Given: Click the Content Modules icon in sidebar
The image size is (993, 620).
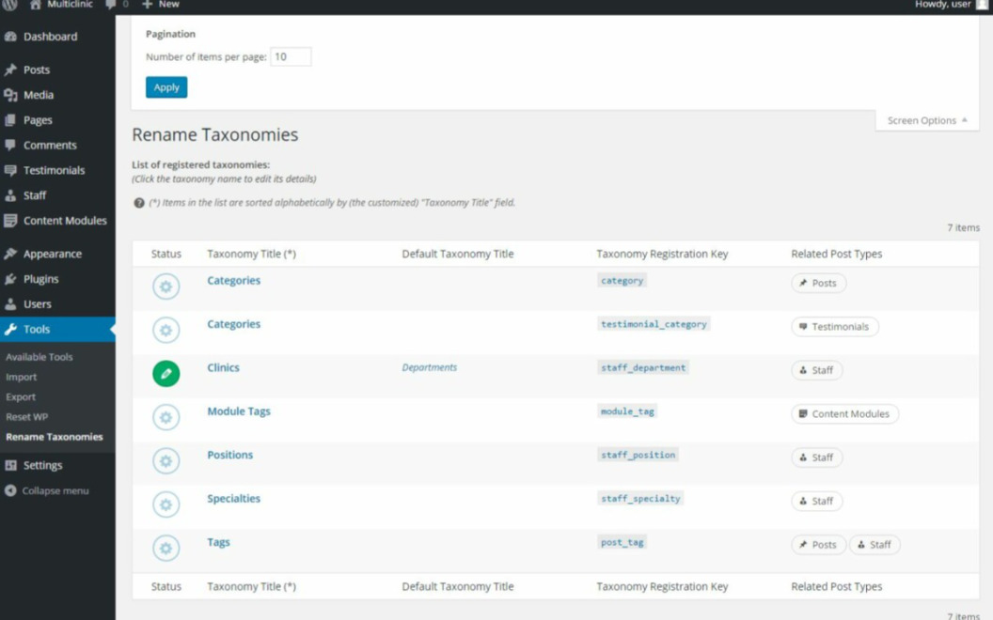Looking at the screenshot, I should 10,221.
